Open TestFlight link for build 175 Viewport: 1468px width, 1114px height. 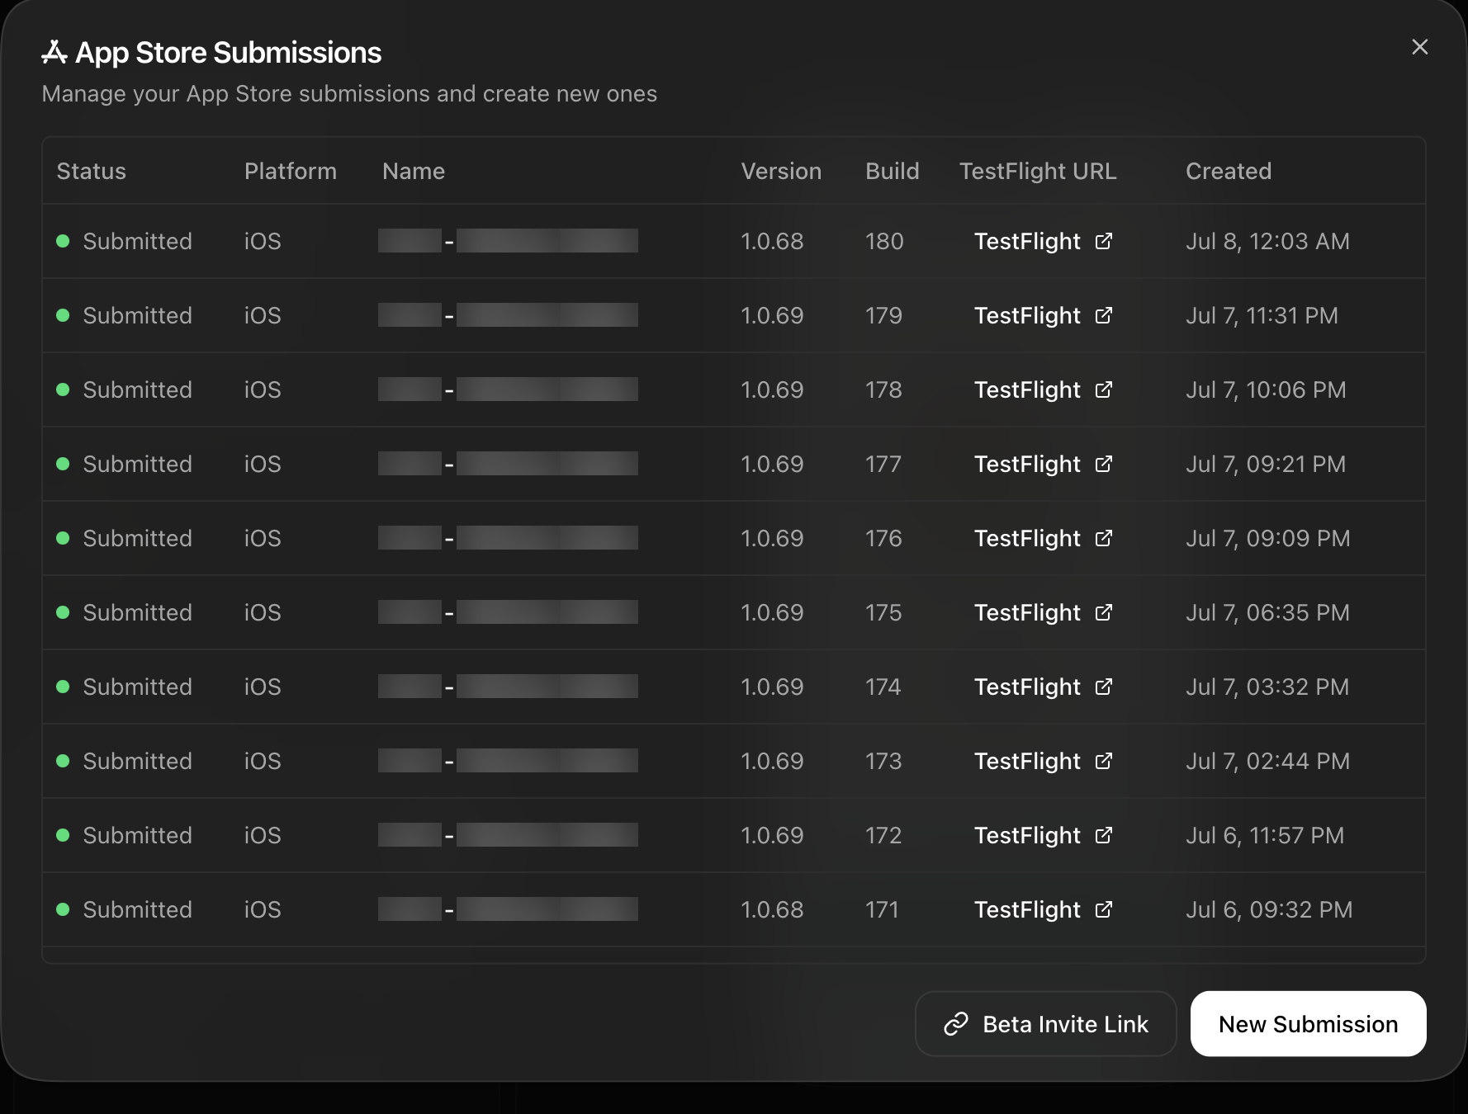pyautogui.click(x=1044, y=612)
